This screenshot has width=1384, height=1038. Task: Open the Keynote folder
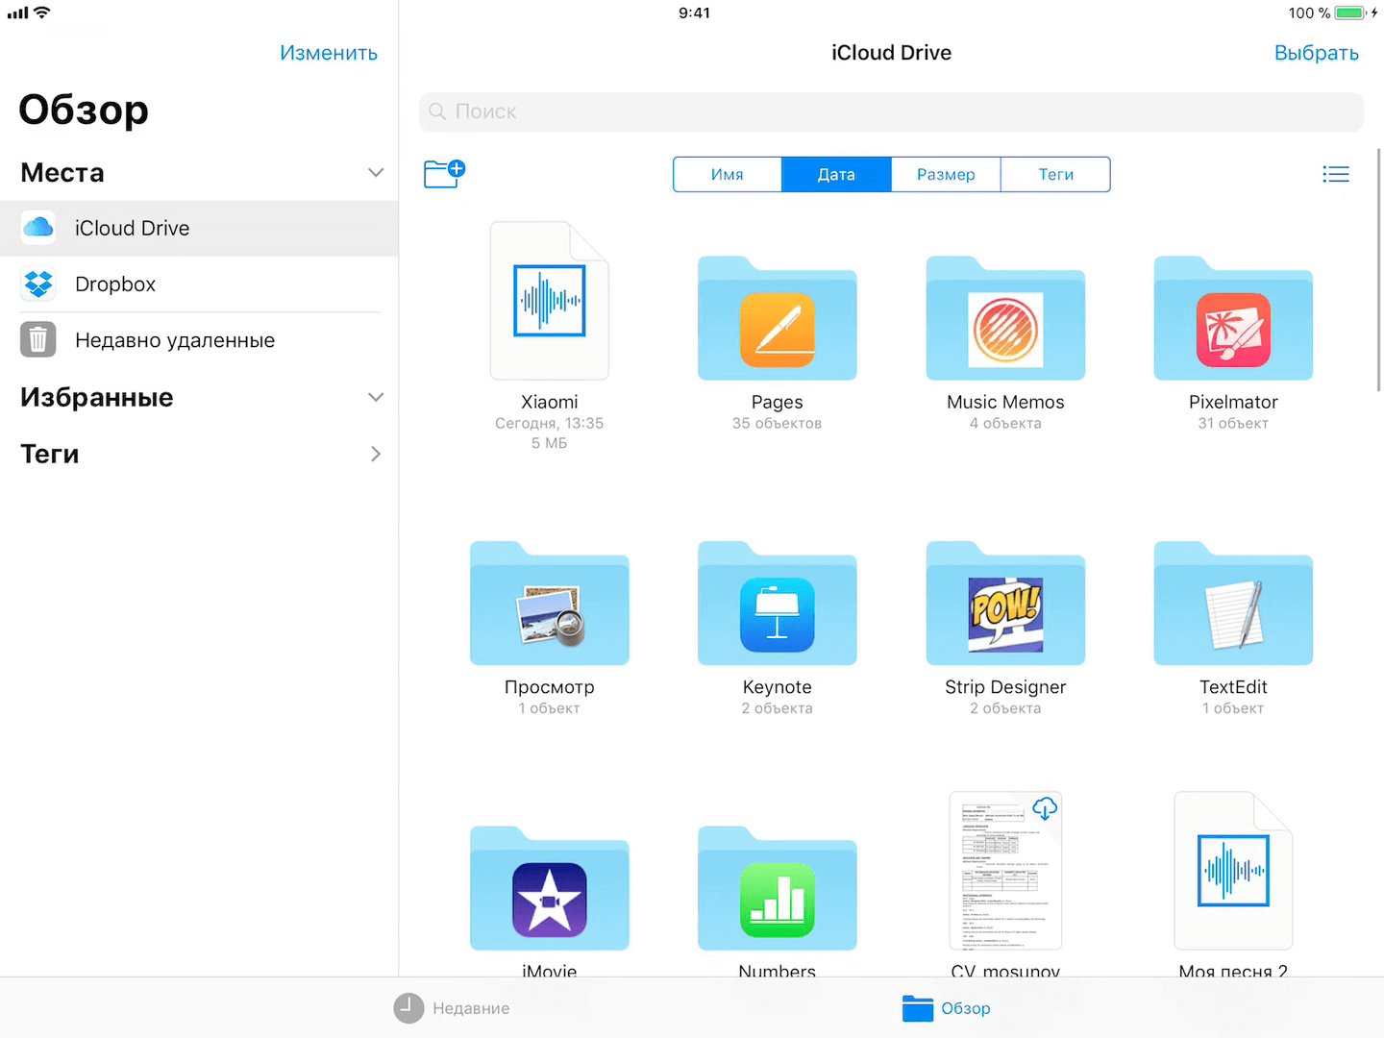[x=777, y=604]
